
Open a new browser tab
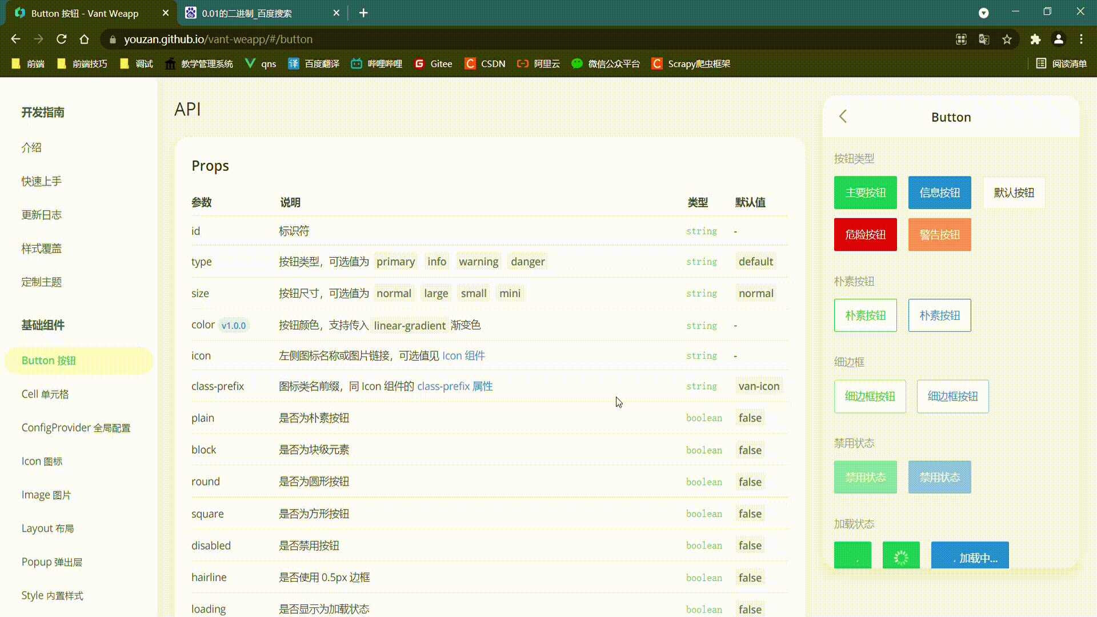coord(363,13)
